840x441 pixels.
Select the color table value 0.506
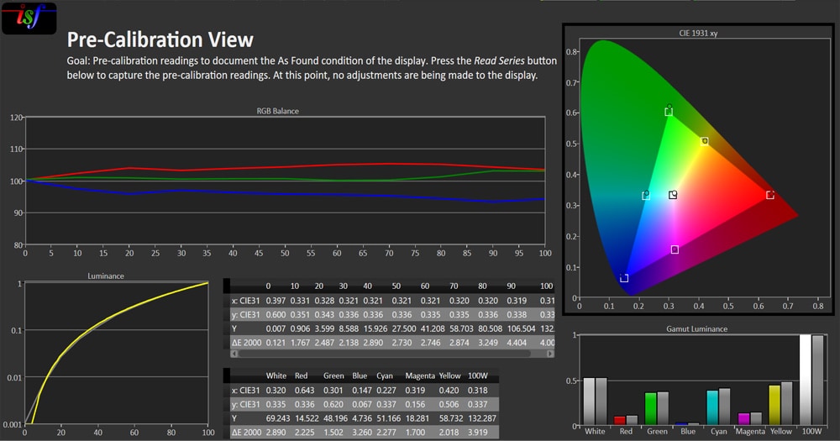point(449,404)
